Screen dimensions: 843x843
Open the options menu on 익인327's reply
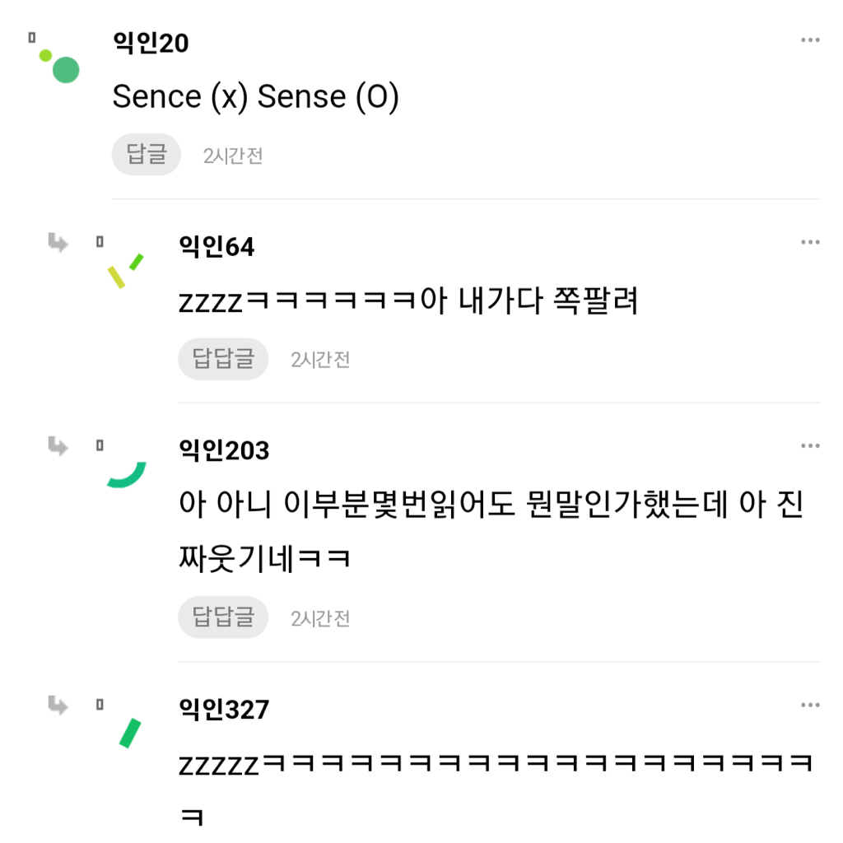[810, 705]
